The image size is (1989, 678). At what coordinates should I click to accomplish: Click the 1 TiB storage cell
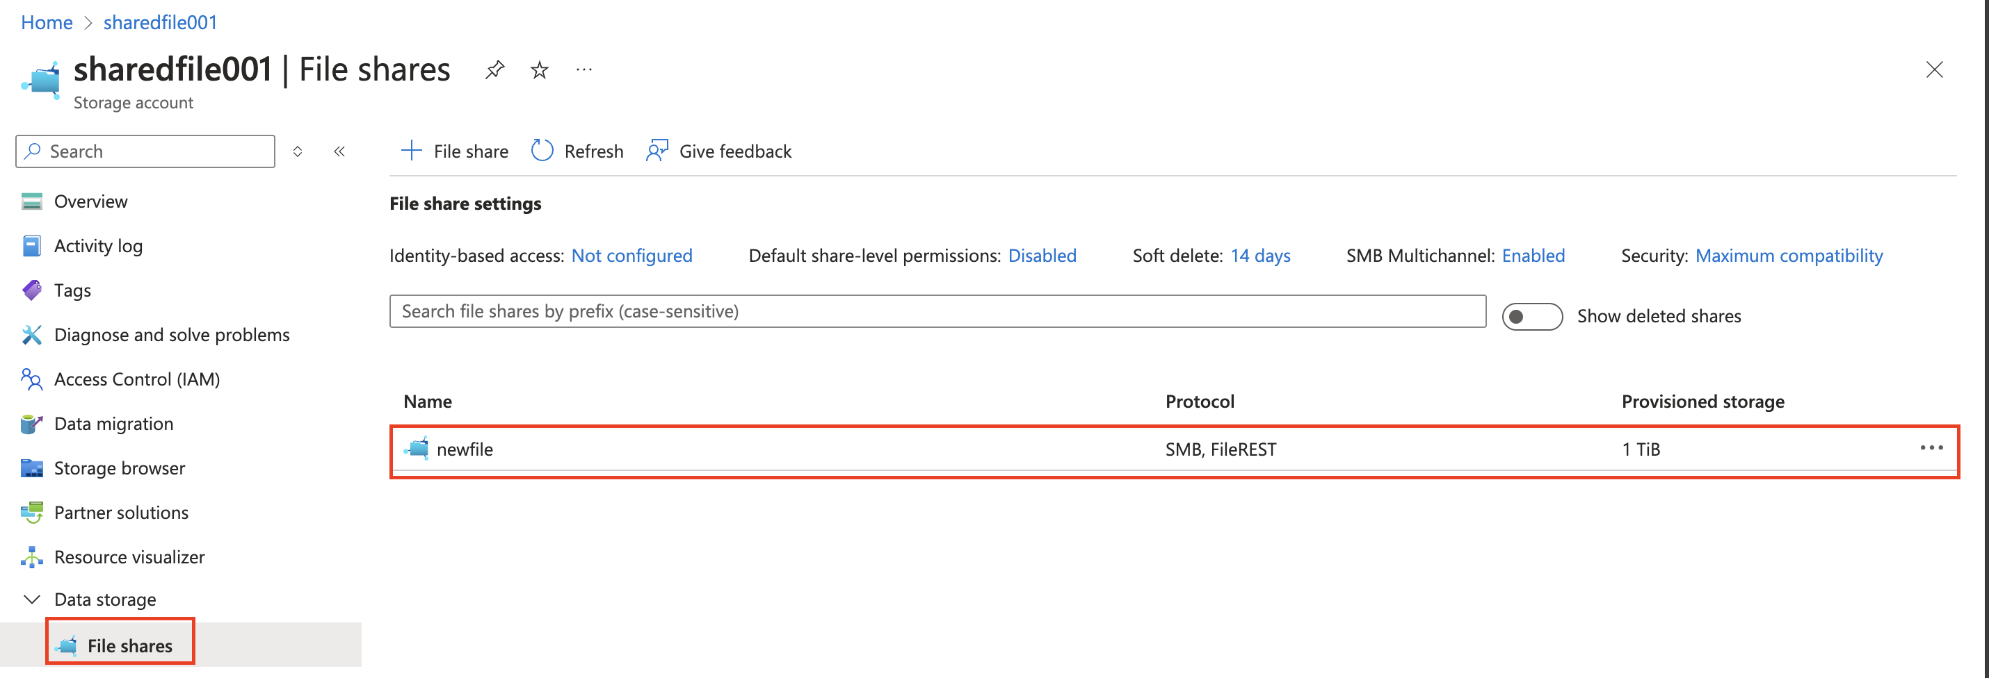pos(1641,449)
